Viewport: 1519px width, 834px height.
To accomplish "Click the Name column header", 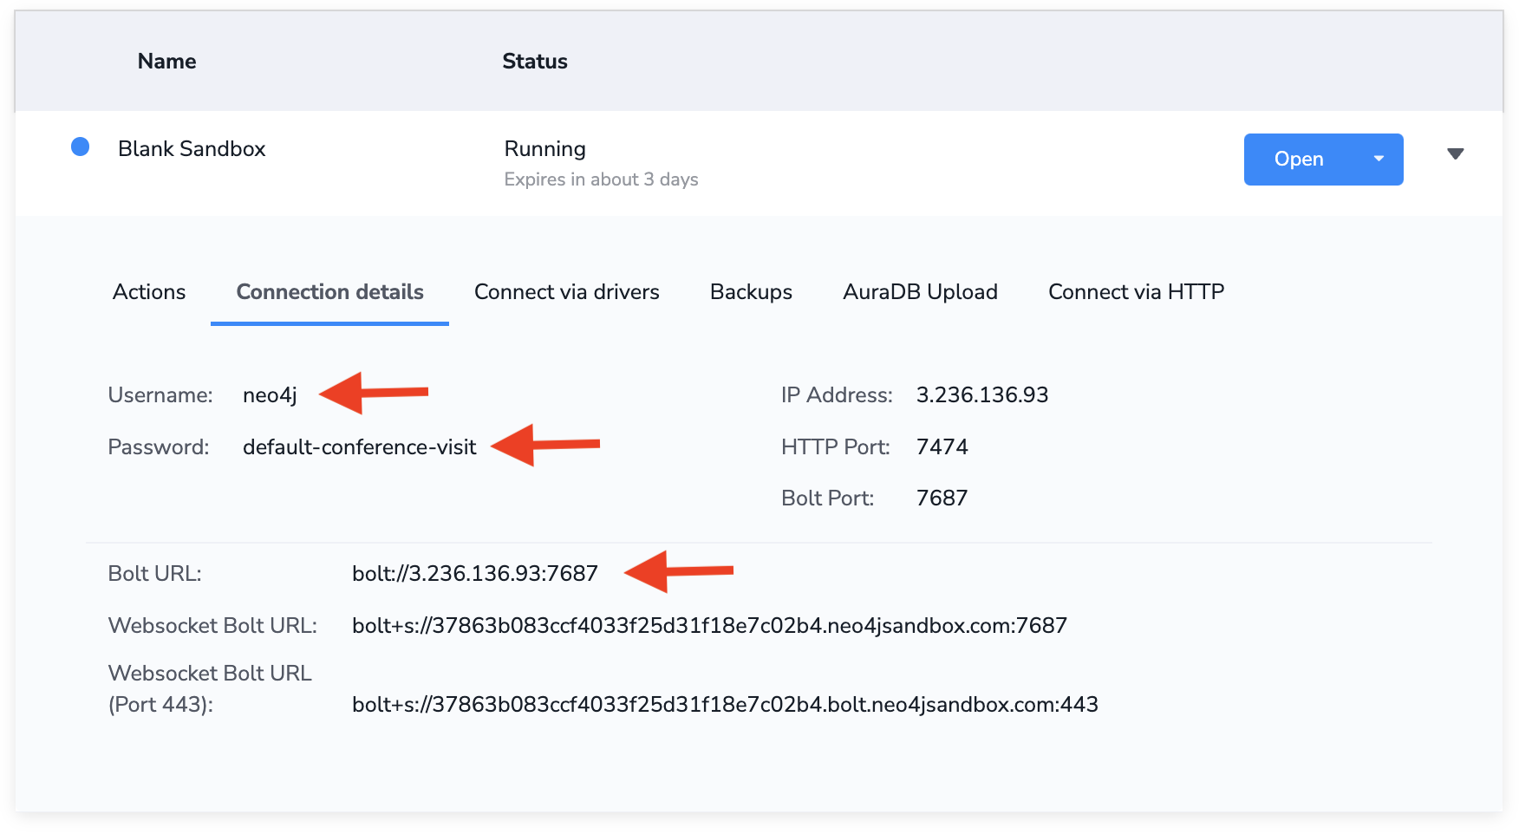I will (x=166, y=61).
